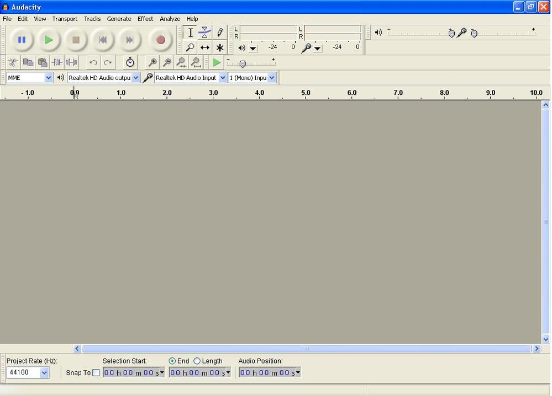Click the Pause transport button
The height and width of the screenshot is (396, 552).
pos(22,40)
